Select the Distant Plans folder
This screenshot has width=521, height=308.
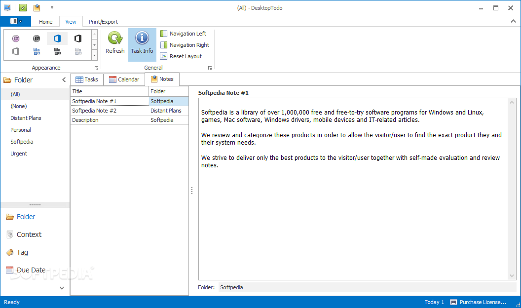coord(35,118)
